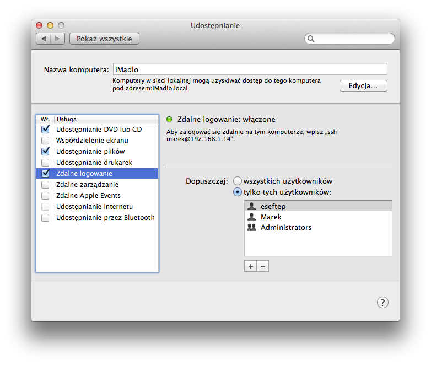Click the eseftep user silhouette icon
Viewport: 431px width, 365px height.
click(251, 206)
